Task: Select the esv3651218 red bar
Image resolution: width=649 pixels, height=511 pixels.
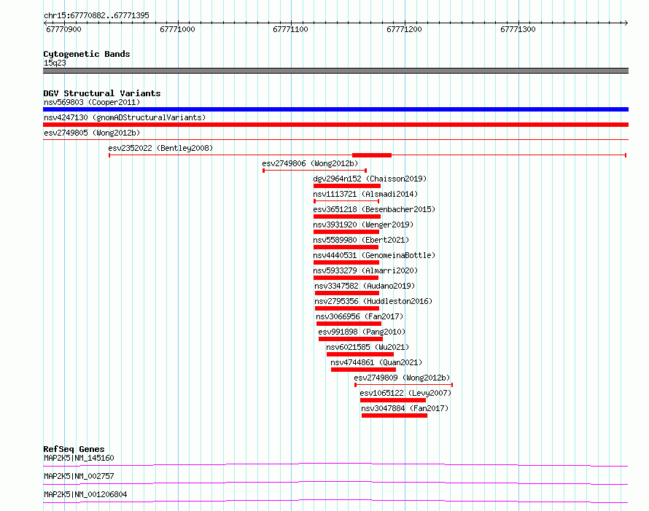Action: click(347, 217)
